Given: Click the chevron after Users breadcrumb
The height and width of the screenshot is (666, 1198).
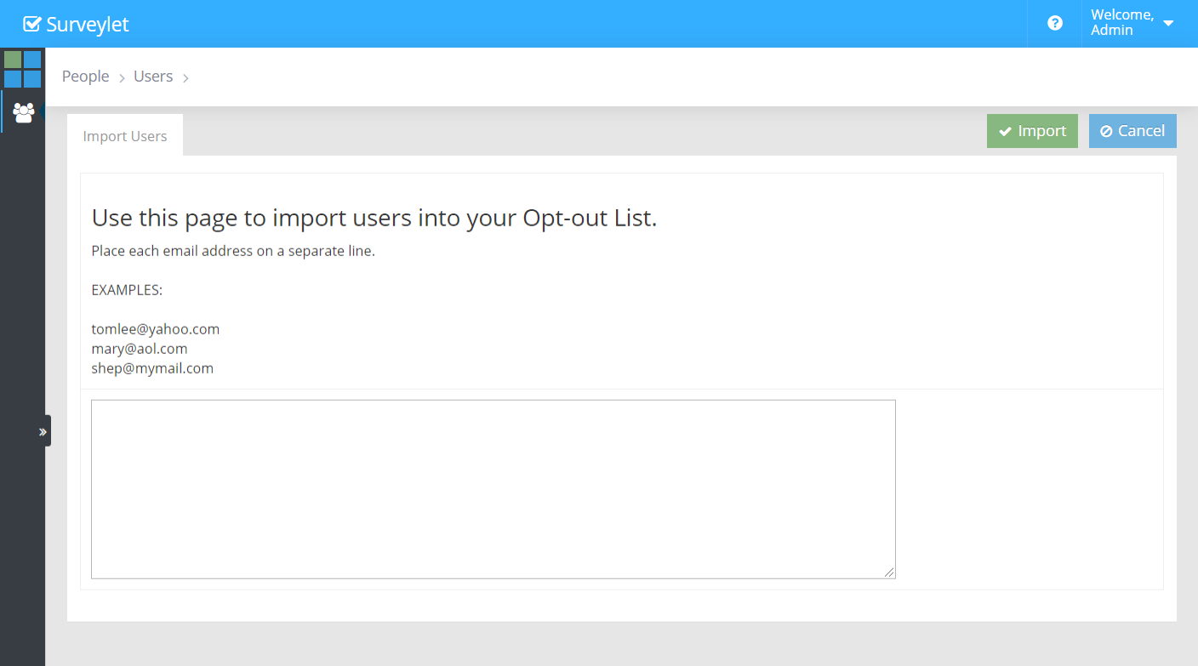Looking at the screenshot, I should click(185, 77).
